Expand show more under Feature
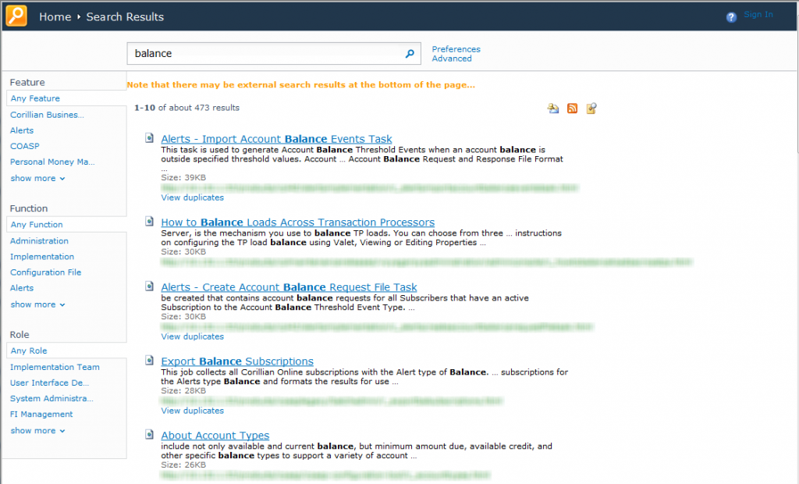The width and height of the screenshot is (799, 484). (37, 179)
